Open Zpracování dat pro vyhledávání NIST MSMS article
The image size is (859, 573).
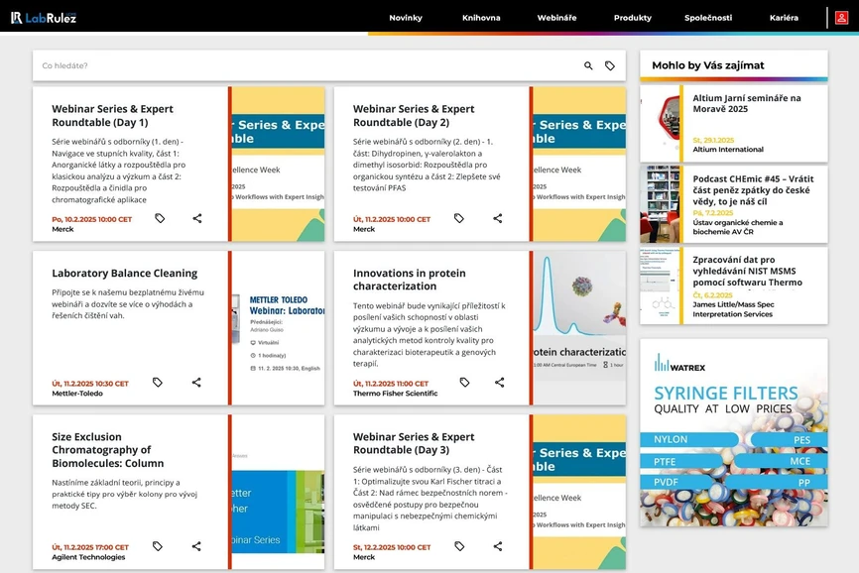tap(747, 271)
